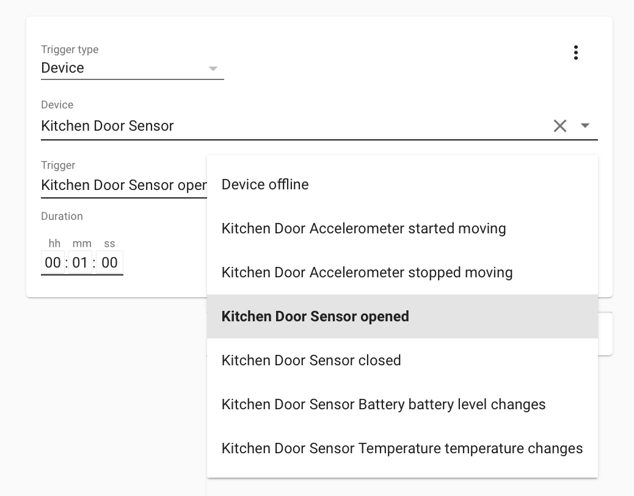Expand the Trigger type dropdown arrow
This screenshot has width=634, height=496.
click(x=213, y=68)
